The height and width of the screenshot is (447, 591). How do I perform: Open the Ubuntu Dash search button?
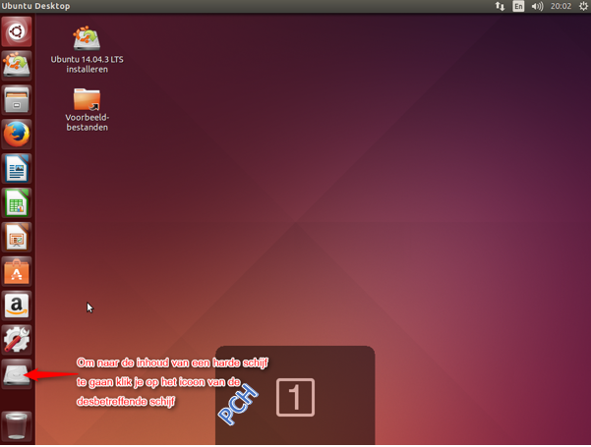[x=17, y=31]
